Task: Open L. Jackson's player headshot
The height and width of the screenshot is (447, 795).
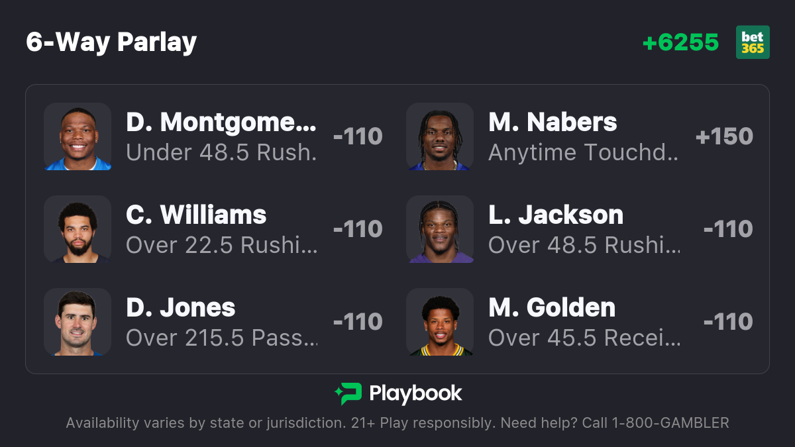Action: click(x=440, y=229)
